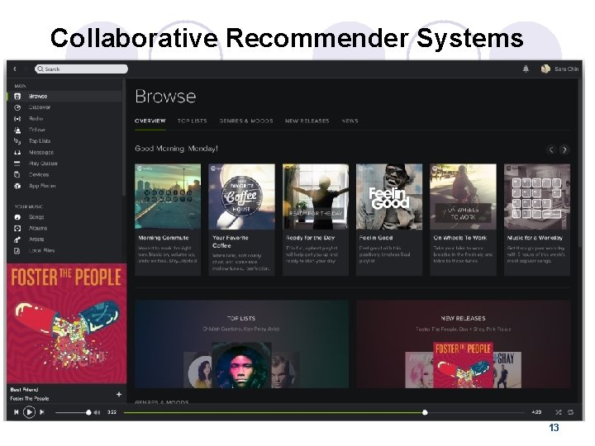Switch to Genres & Moods tab

[x=246, y=121]
